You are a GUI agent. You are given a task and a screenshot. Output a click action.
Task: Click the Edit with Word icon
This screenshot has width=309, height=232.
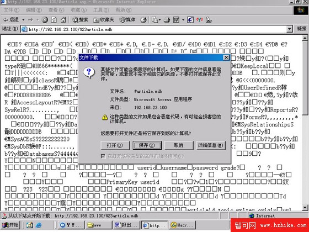point(176,20)
